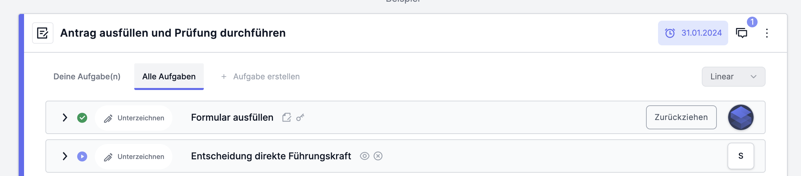Click the alarm clock due-date icon

tap(670, 33)
